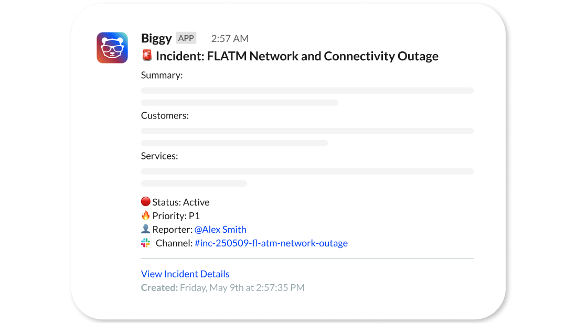Click the Created timestamp text

click(x=223, y=287)
